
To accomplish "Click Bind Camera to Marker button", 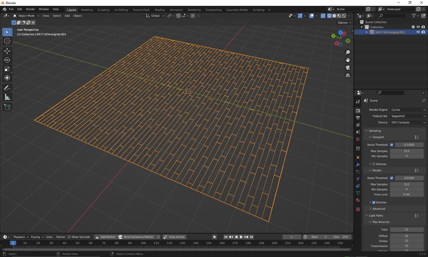I will (x=136, y=237).
